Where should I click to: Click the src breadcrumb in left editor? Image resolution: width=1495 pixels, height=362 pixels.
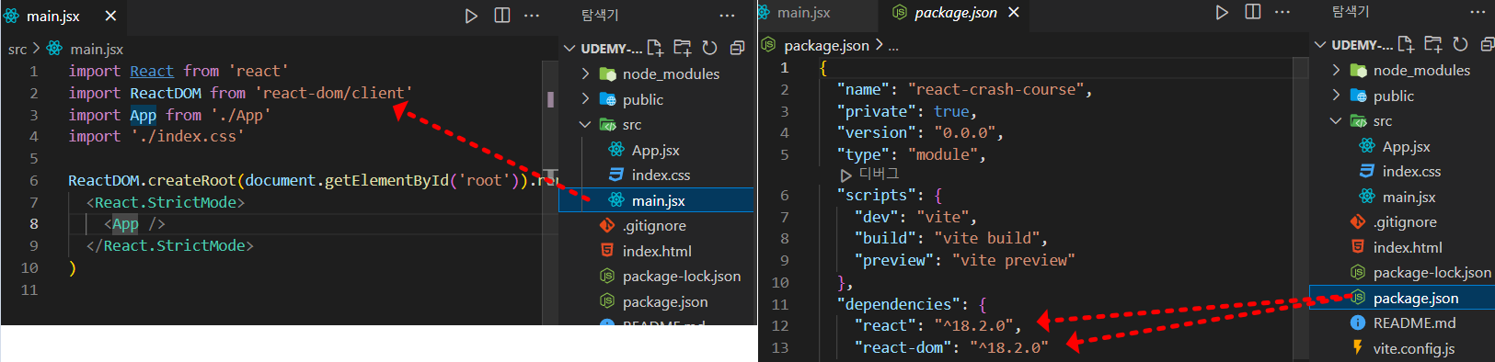[x=17, y=49]
